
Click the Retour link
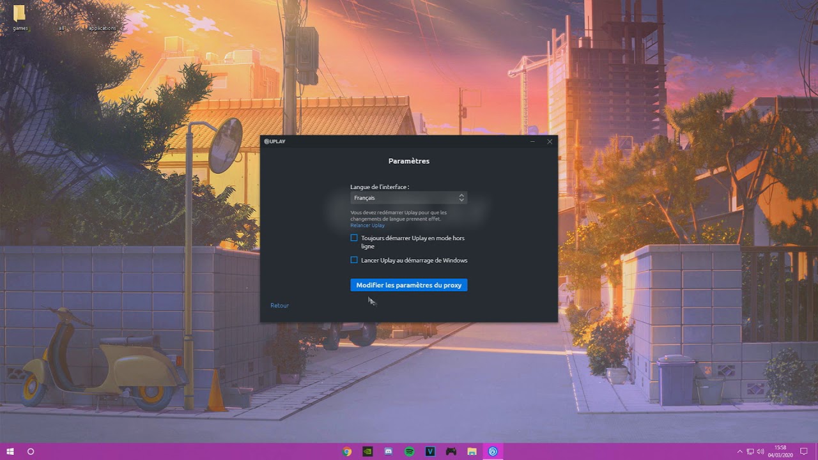(x=279, y=305)
